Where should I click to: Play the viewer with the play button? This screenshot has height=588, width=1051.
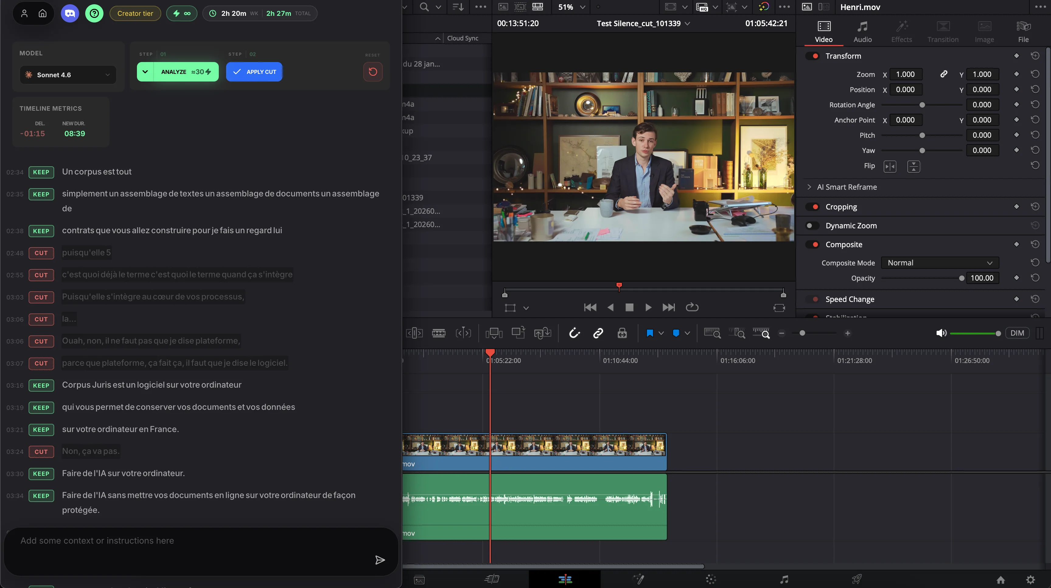648,307
